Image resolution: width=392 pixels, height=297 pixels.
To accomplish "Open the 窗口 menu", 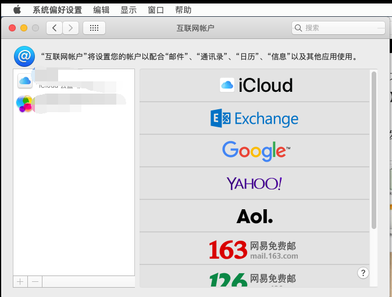I will pos(156,10).
